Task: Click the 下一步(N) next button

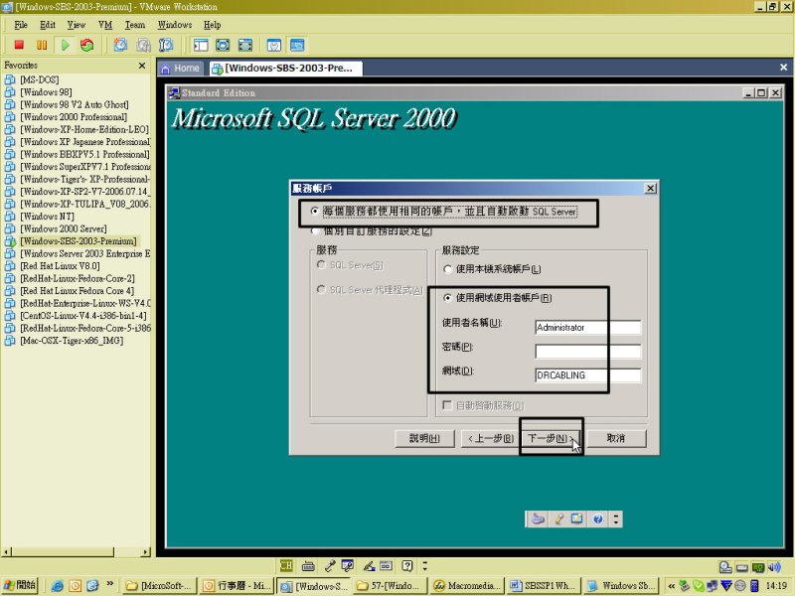Action: click(551, 438)
